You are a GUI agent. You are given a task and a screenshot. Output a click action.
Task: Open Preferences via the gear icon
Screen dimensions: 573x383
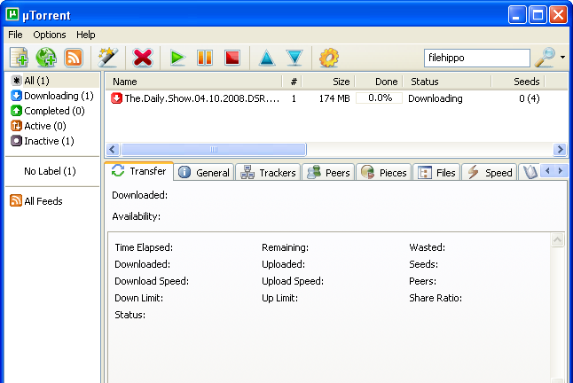tap(329, 58)
